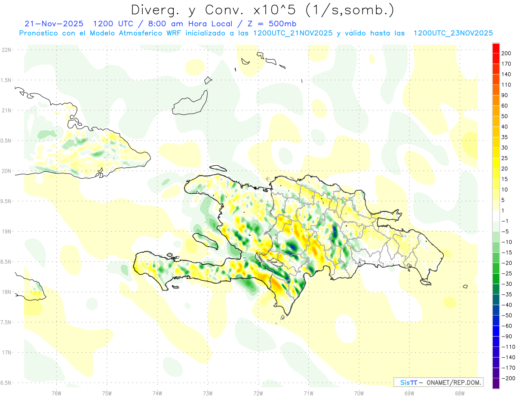Image resolution: width=516 pixels, height=399 pixels.
Task: Click the colorbar label "-35"
Action: tap(507, 294)
